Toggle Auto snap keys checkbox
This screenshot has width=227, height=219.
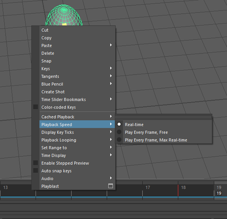tap(36, 170)
